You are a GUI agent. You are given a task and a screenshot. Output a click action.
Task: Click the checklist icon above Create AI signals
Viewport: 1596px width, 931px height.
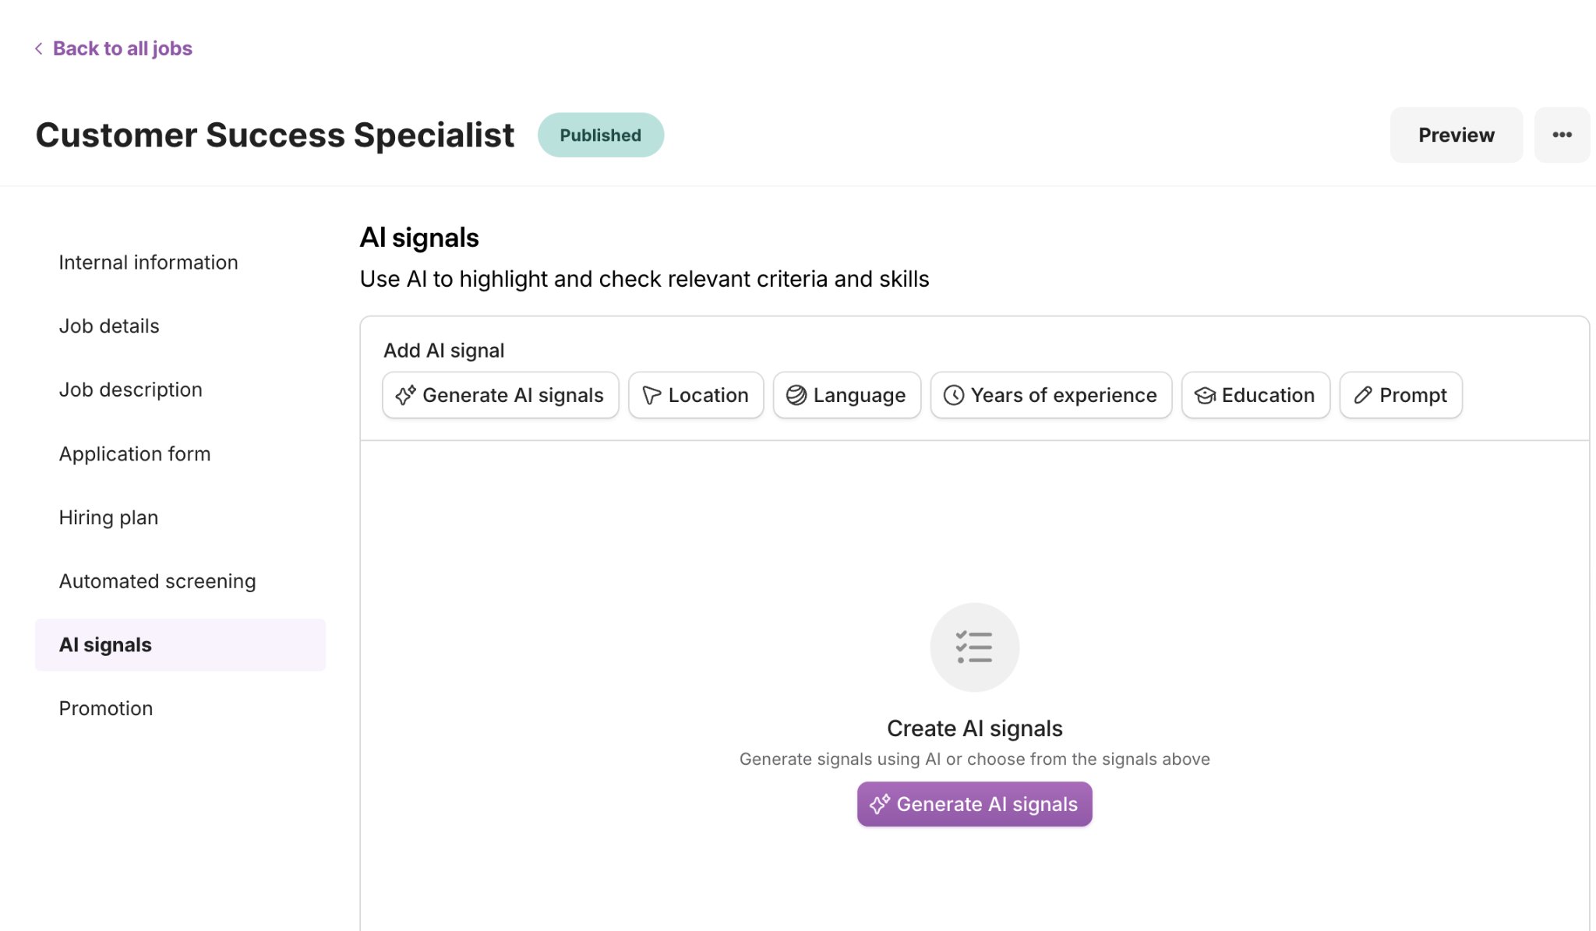974,647
